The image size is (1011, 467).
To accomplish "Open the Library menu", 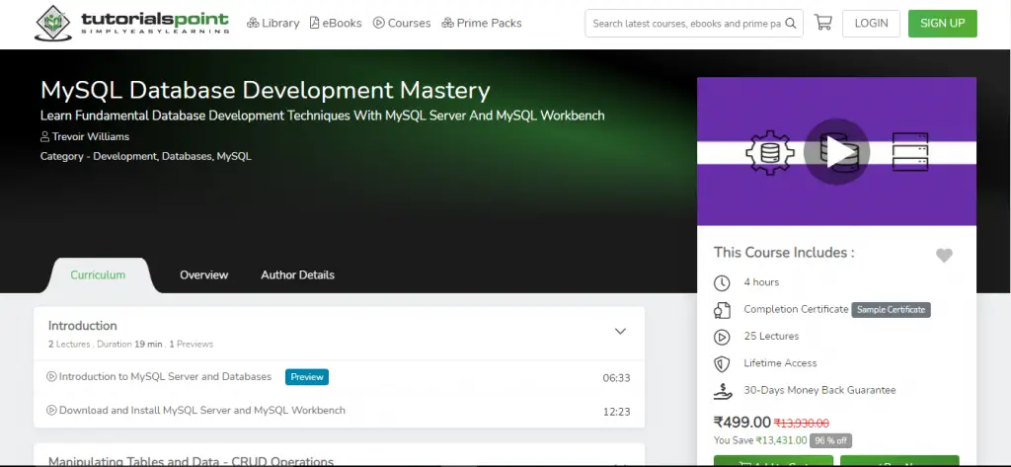I will click(272, 23).
